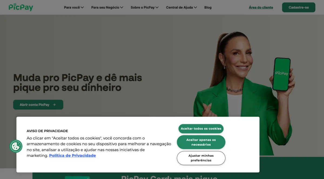324x179 pixels.
Task: Choose Aceitar apenas os necessários
Action: [x=201, y=142]
